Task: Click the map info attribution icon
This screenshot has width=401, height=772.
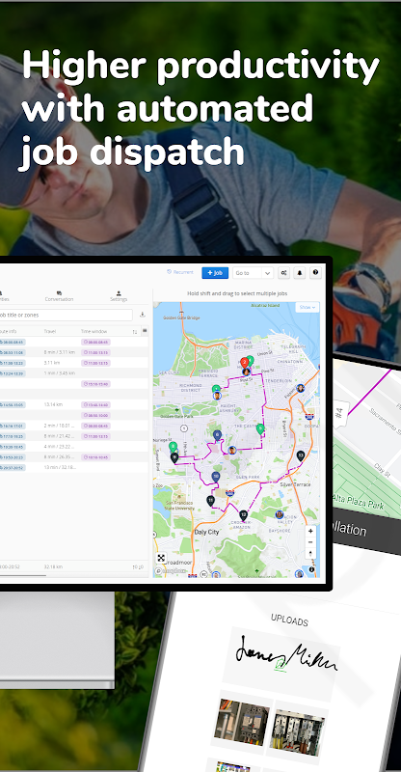Action: (311, 569)
